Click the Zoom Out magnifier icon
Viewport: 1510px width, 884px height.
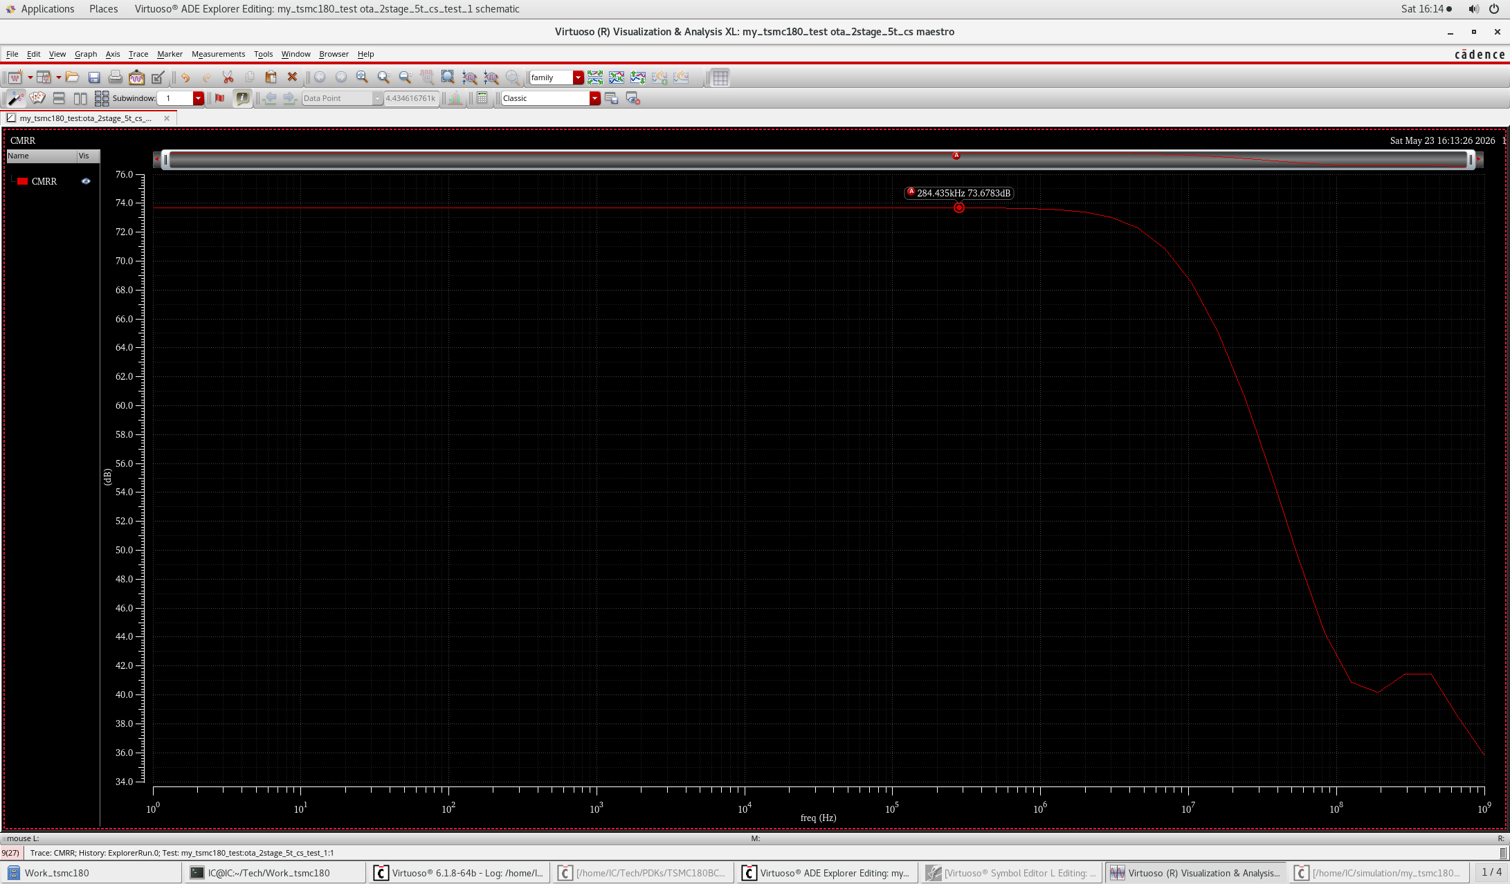coord(405,77)
